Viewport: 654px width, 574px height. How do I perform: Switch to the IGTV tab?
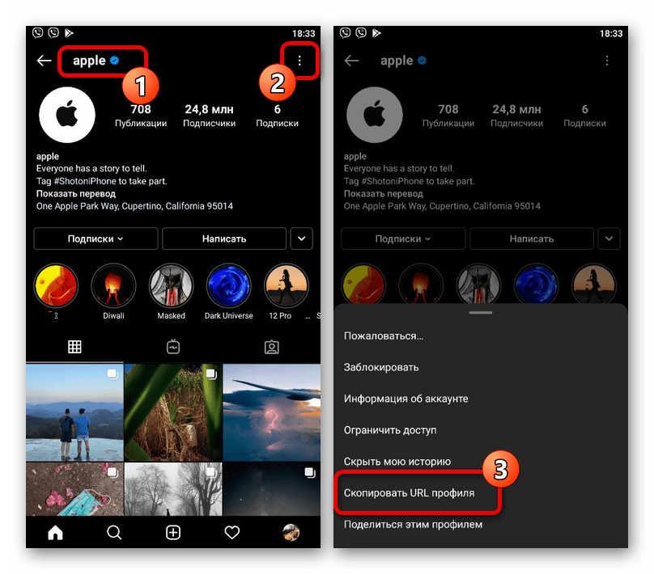pyautogui.click(x=173, y=347)
